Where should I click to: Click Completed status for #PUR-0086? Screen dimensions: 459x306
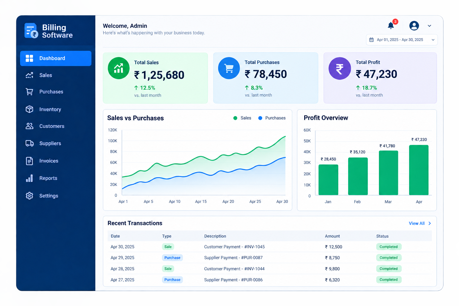(388, 280)
